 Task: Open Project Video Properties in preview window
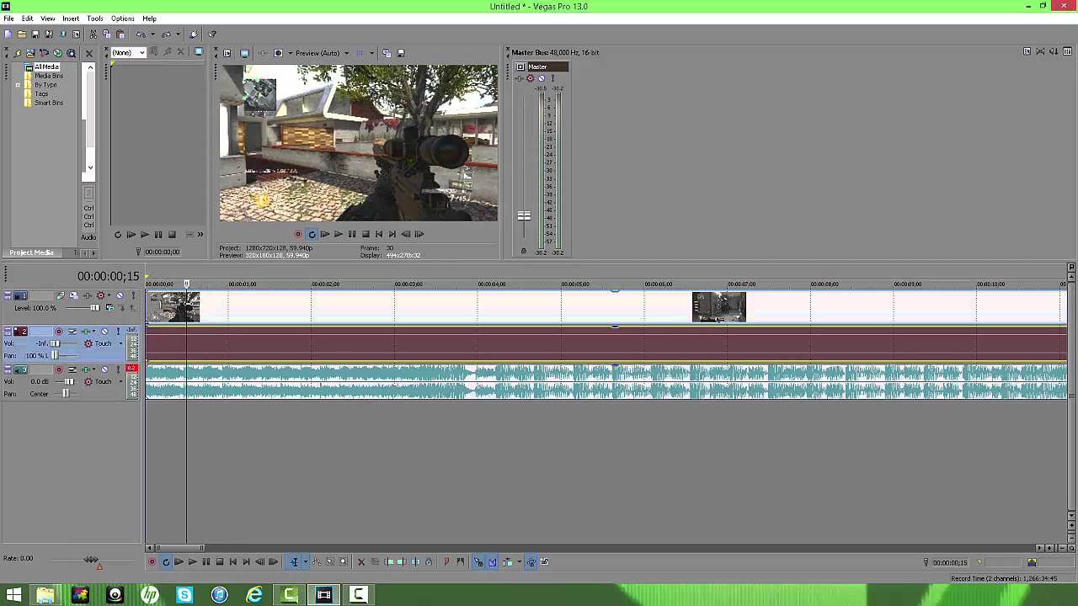(227, 53)
